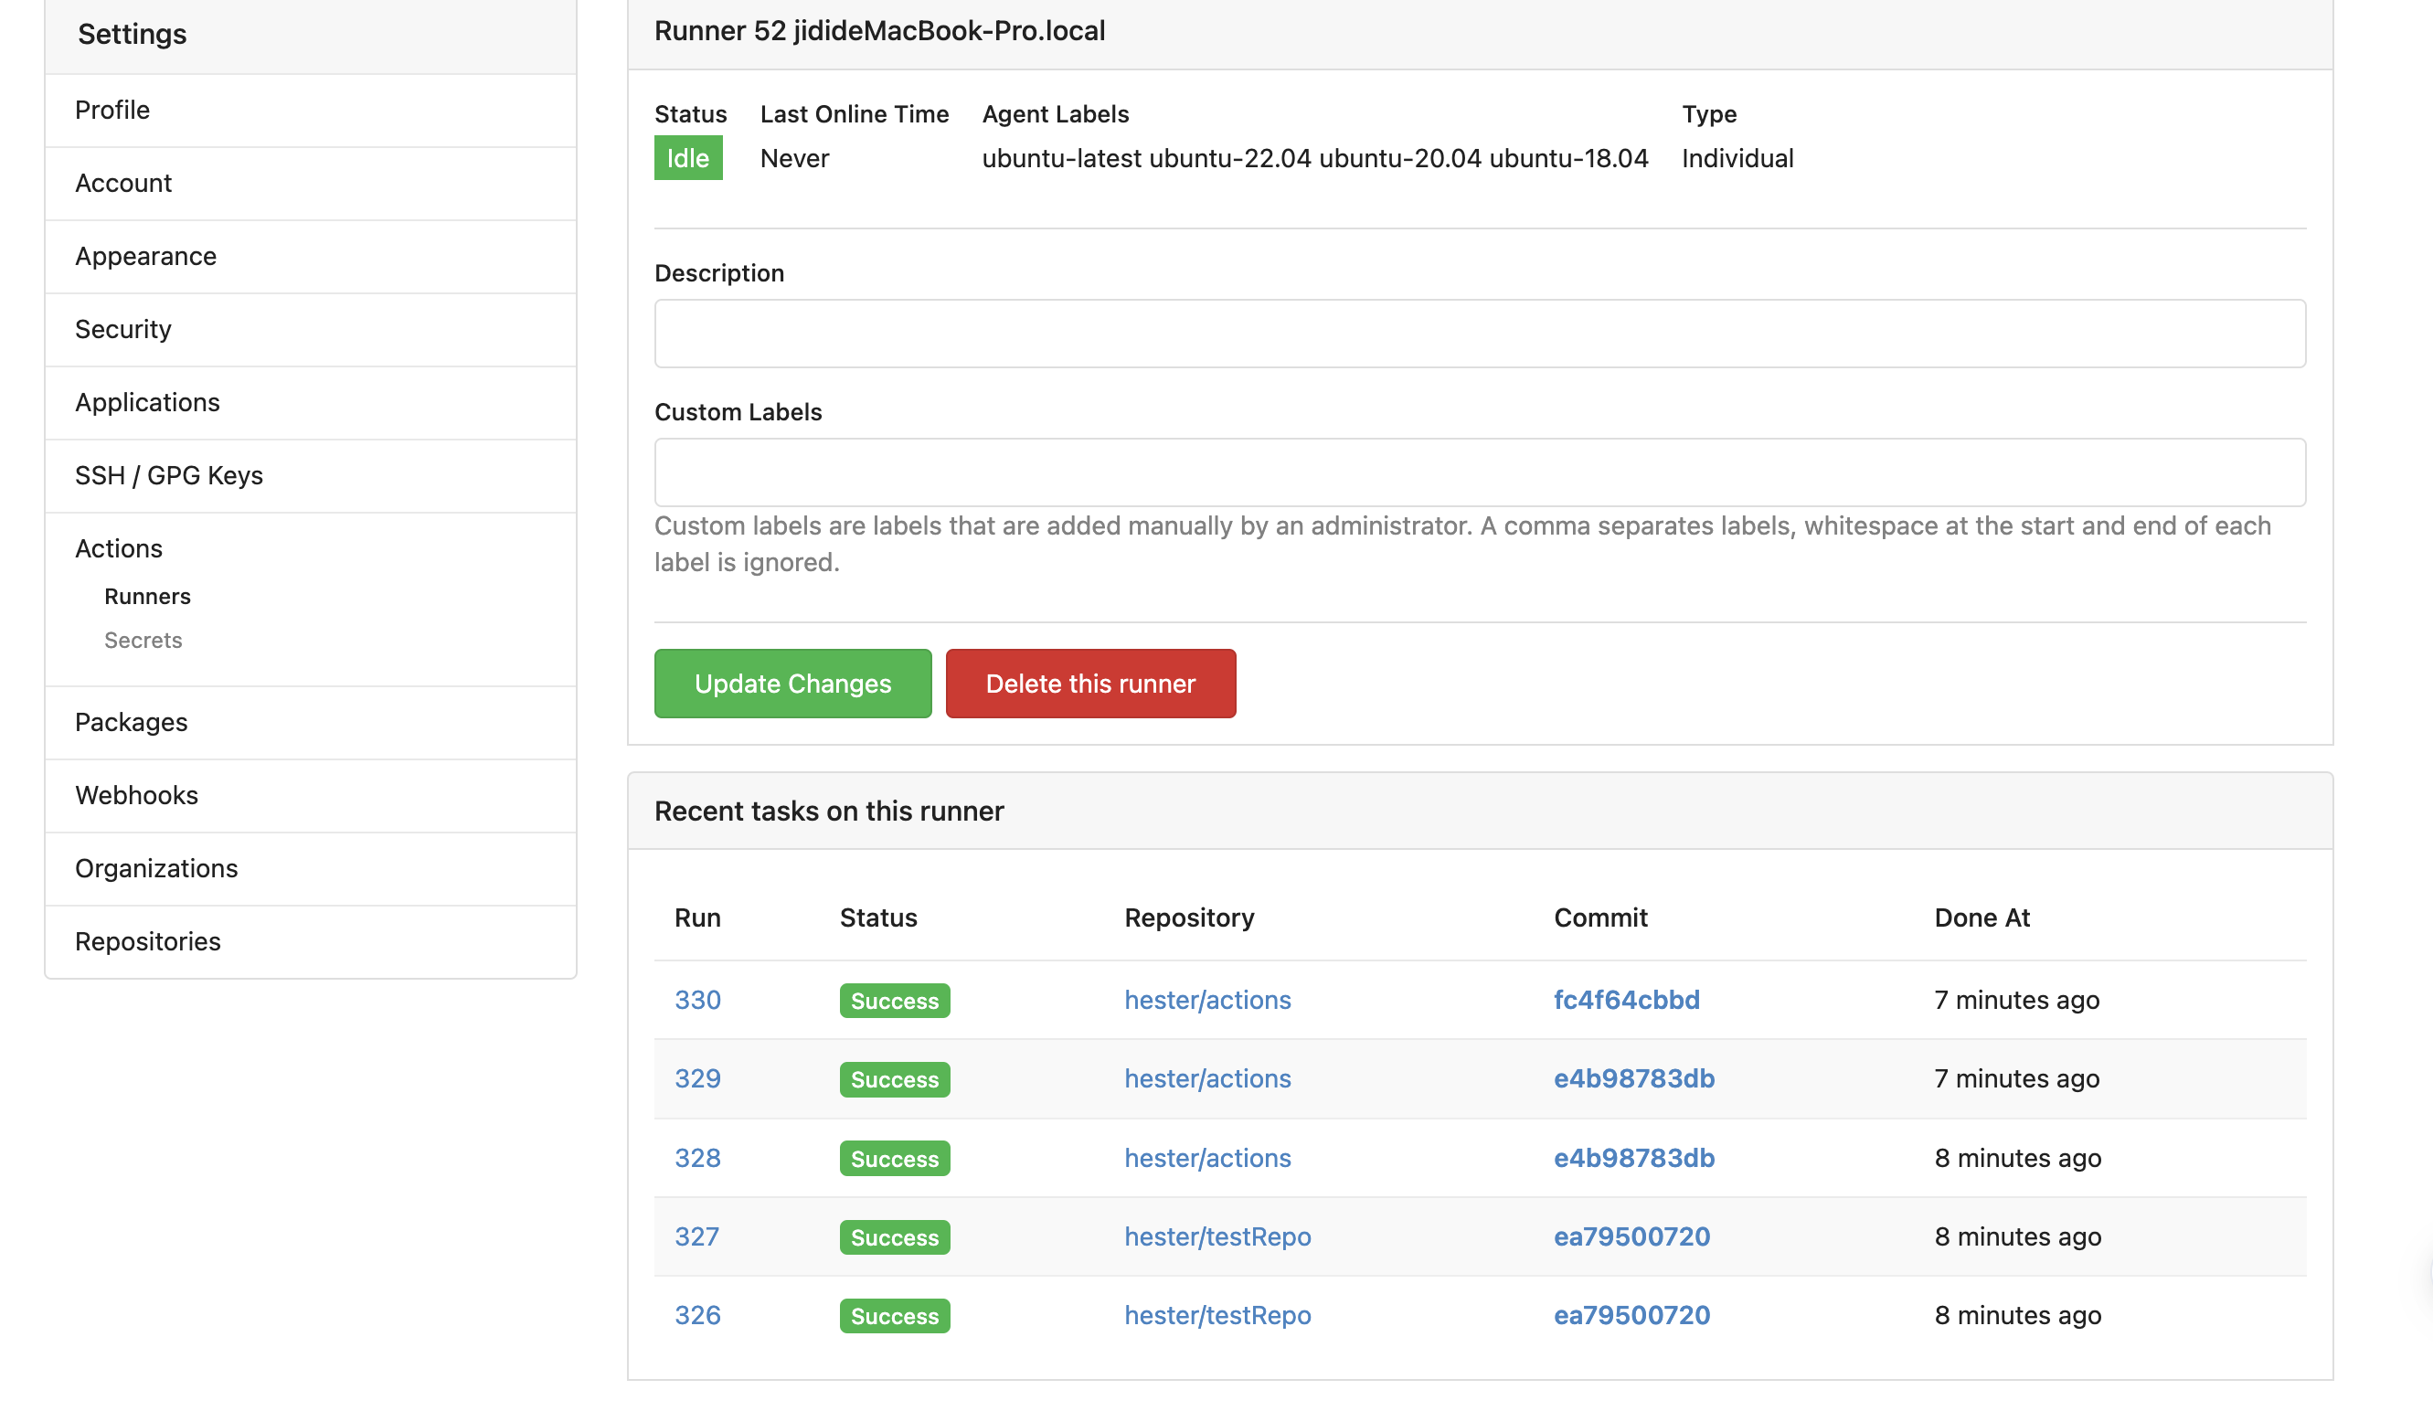Open run 330 link
Viewport: 2433px width, 1411px height.
pyautogui.click(x=697, y=1000)
